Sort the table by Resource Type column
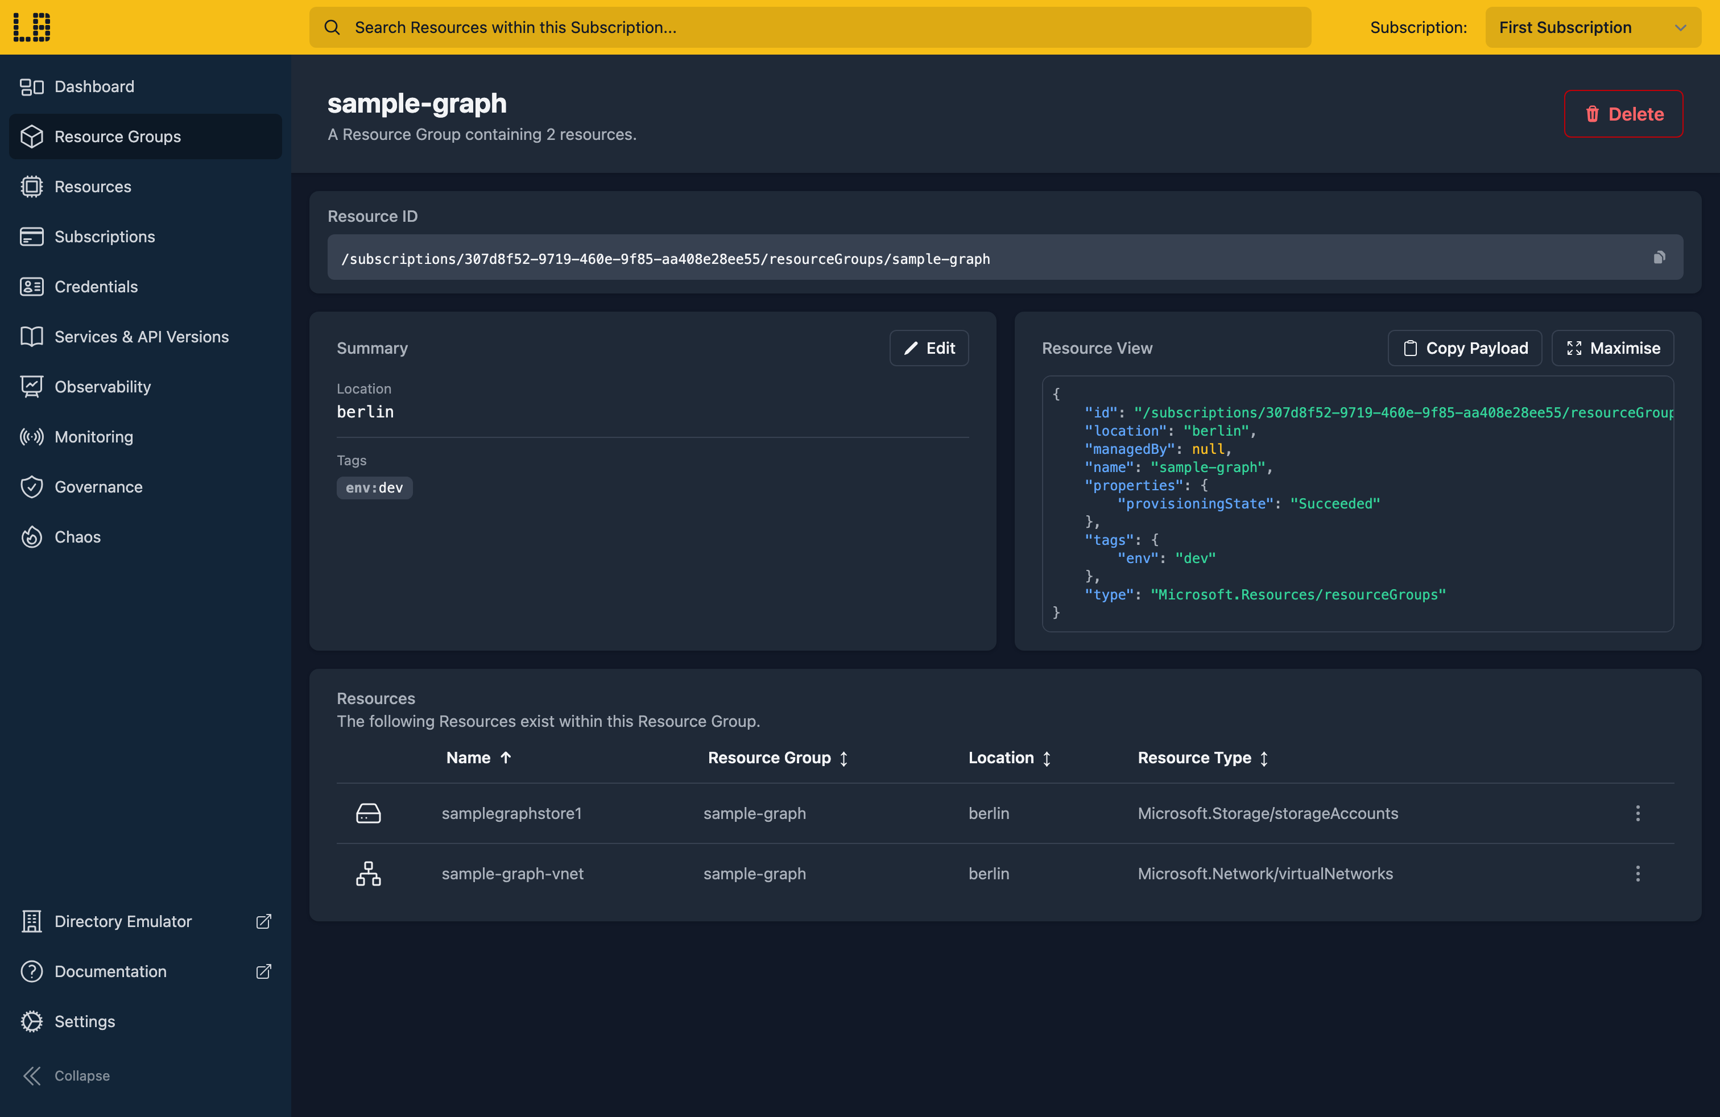The width and height of the screenshot is (1720, 1117). [x=1204, y=758]
